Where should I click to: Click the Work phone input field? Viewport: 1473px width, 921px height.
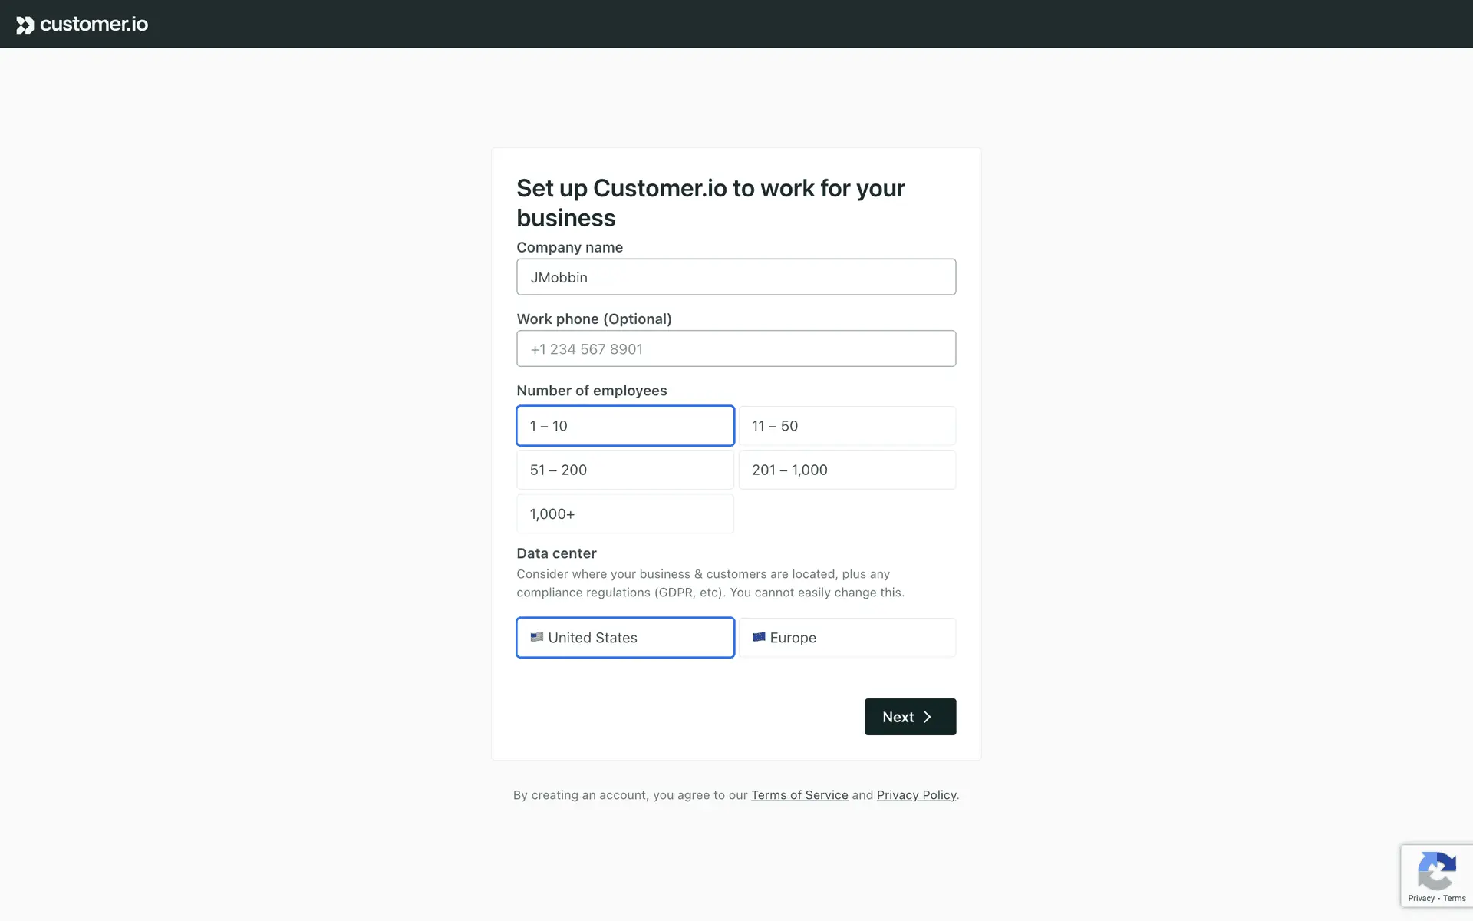tap(736, 349)
